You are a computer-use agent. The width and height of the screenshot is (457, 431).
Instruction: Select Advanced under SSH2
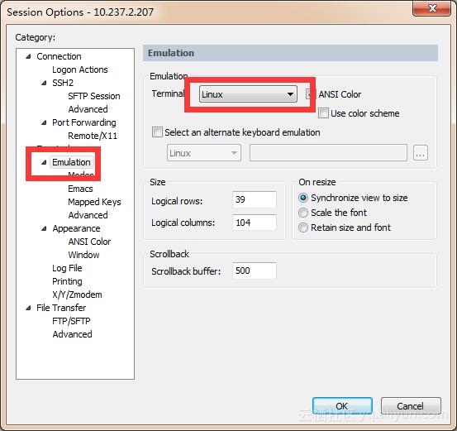[88, 109]
